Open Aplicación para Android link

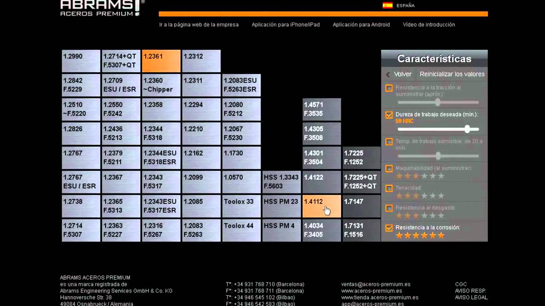[x=361, y=25]
